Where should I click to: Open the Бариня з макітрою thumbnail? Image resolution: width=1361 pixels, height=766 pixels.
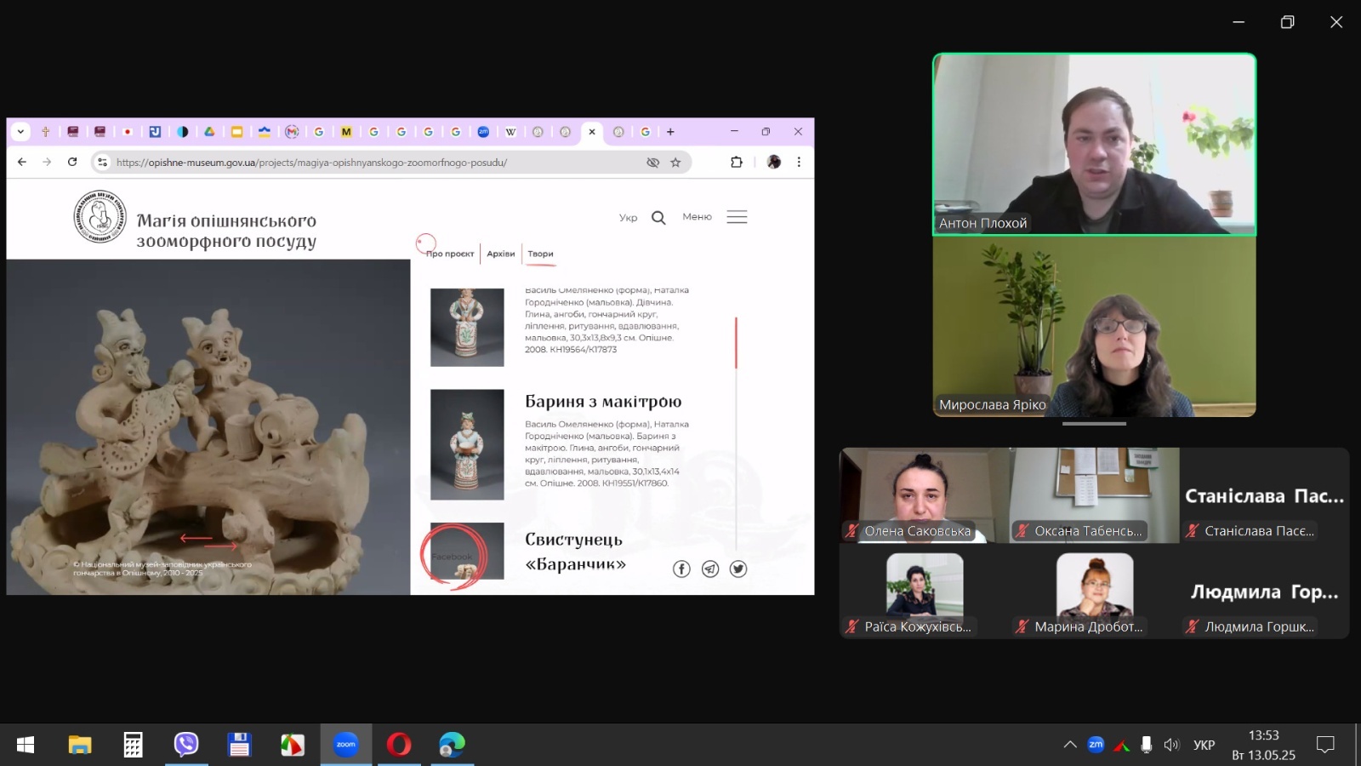467,444
